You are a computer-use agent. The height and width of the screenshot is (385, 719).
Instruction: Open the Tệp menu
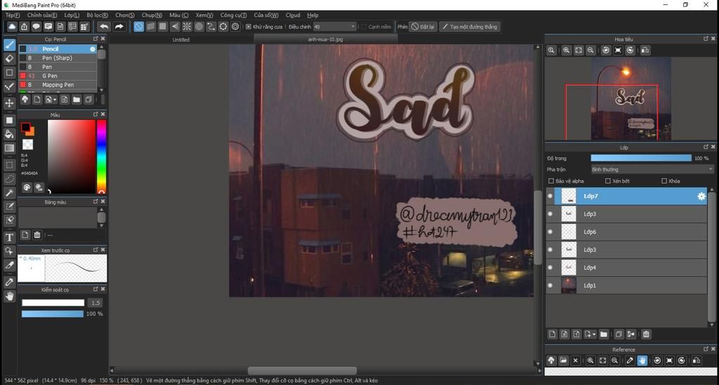pyautogui.click(x=13, y=15)
